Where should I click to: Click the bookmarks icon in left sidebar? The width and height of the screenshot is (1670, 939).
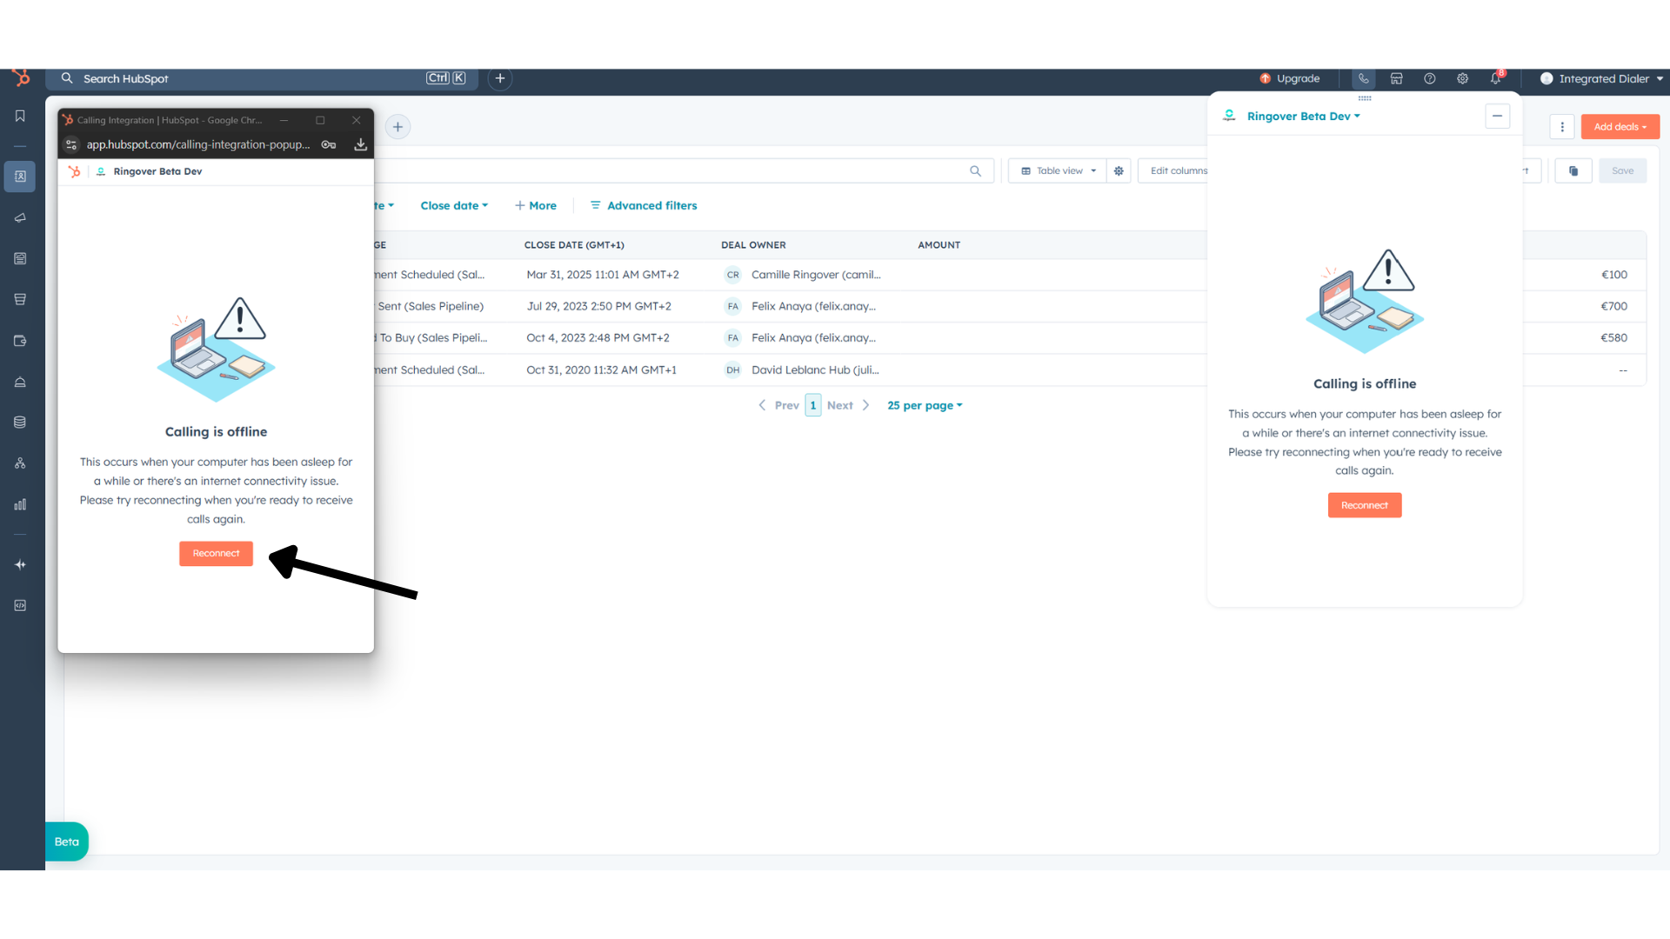[20, 116]
